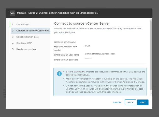Click the scrollbar down arrow
Viewport: 159px width, 117px height.
pos(151,94)
